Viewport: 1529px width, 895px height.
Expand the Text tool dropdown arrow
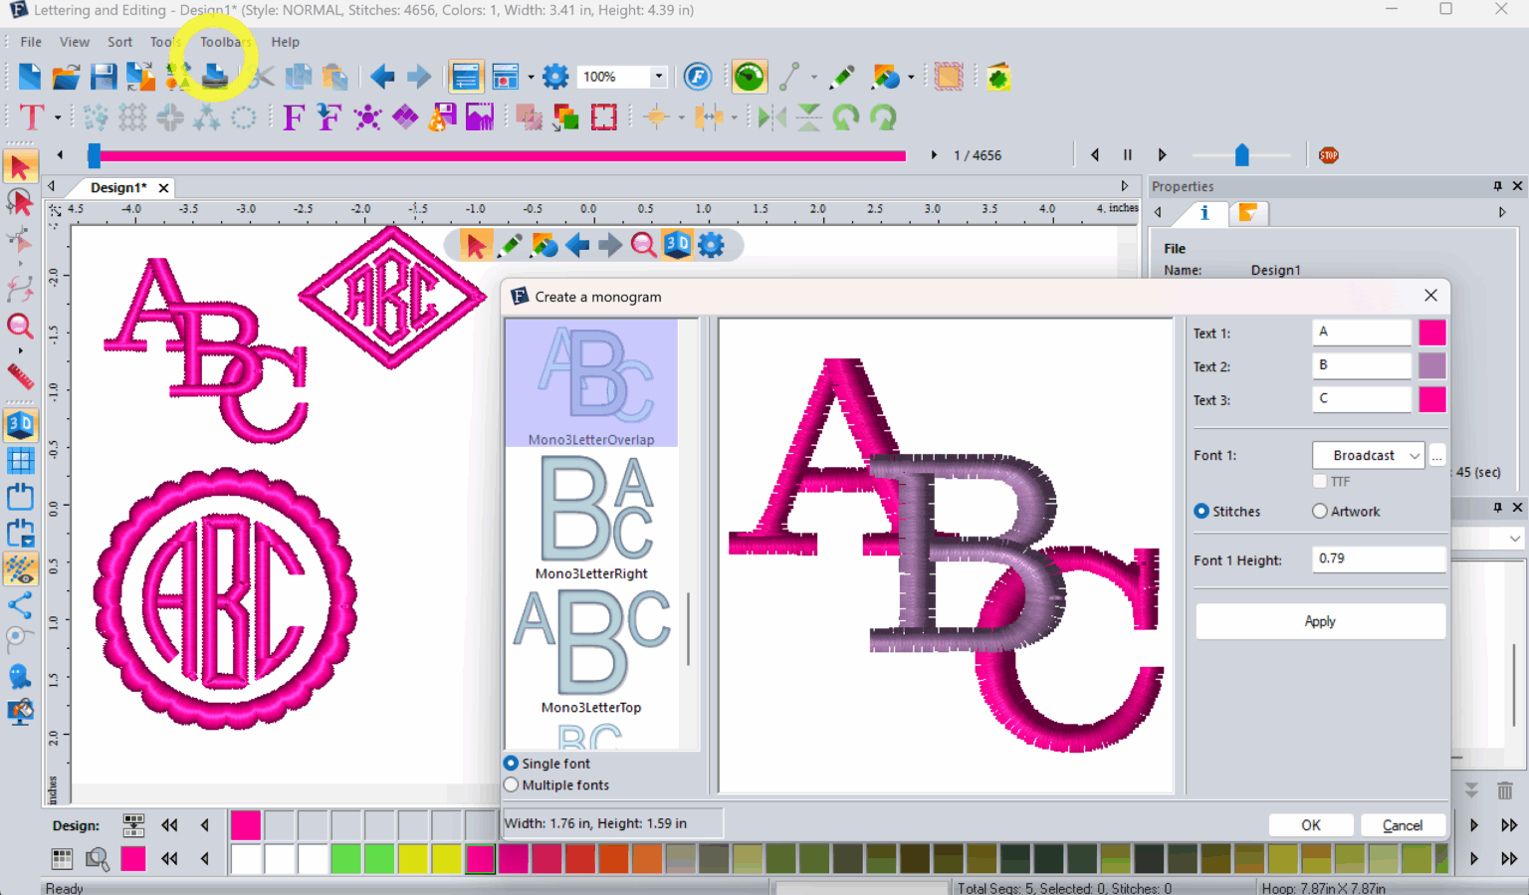(x=56, y=116)
